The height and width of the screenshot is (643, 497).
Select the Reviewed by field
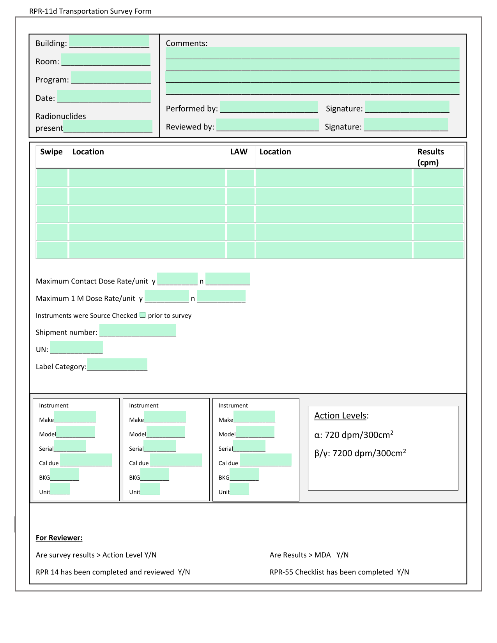(268, 125)
